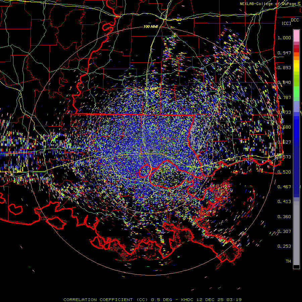Screen dimensions: 302x302
Task: Pick the pink segment of the CC color bar
Action: (x=296, y=36)
